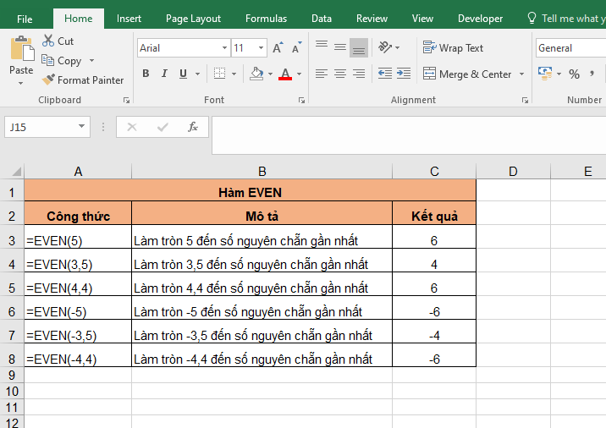Enable Wrap Text

click(x=453, y=48)
